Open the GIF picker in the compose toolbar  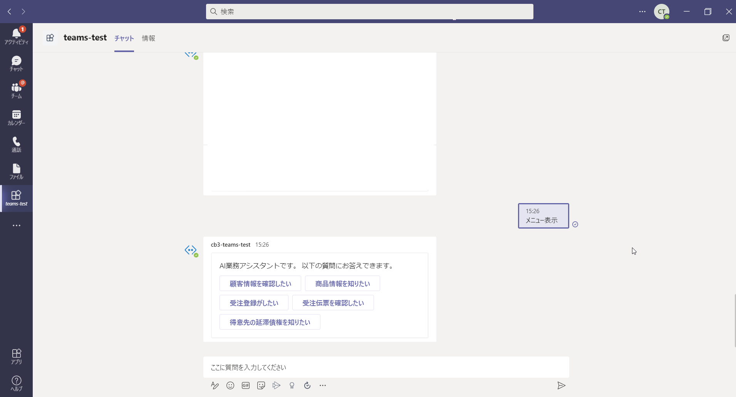(x=246, y=385)
